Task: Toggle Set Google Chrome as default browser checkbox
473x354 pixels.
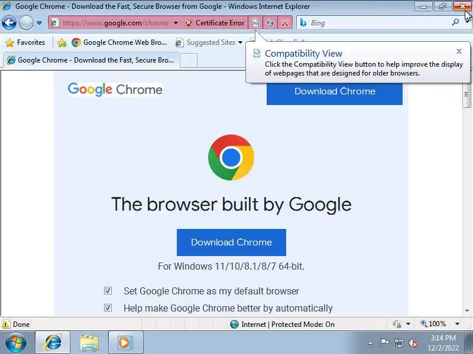Action: (108, 290)
